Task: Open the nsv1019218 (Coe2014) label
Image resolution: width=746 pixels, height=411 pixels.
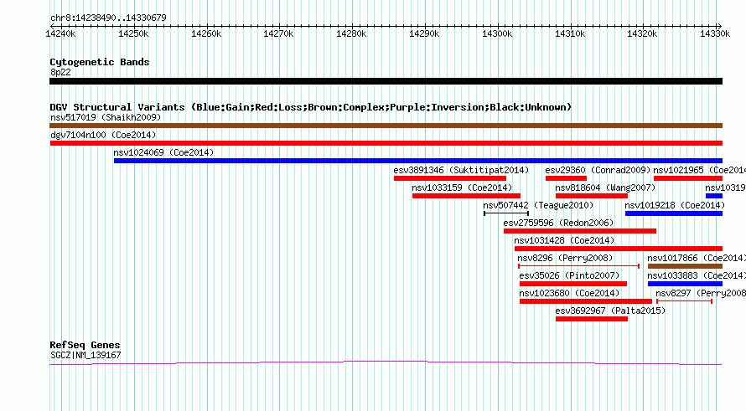Action: [675, 205]
